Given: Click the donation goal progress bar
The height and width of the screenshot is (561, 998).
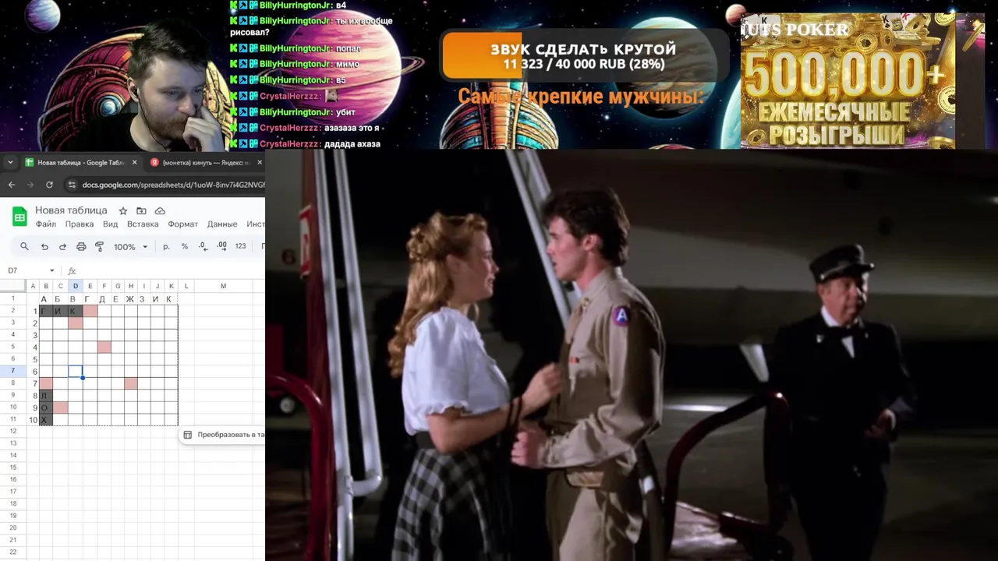Looking at the screenshot, I should 585,56.
